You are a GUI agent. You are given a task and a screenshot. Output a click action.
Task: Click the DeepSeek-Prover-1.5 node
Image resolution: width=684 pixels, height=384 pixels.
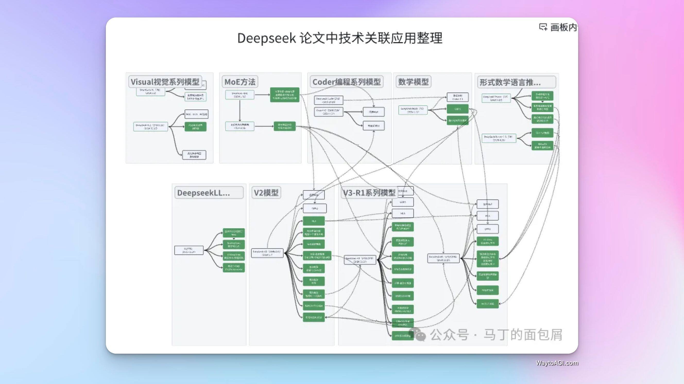click(x=499, y=138)
